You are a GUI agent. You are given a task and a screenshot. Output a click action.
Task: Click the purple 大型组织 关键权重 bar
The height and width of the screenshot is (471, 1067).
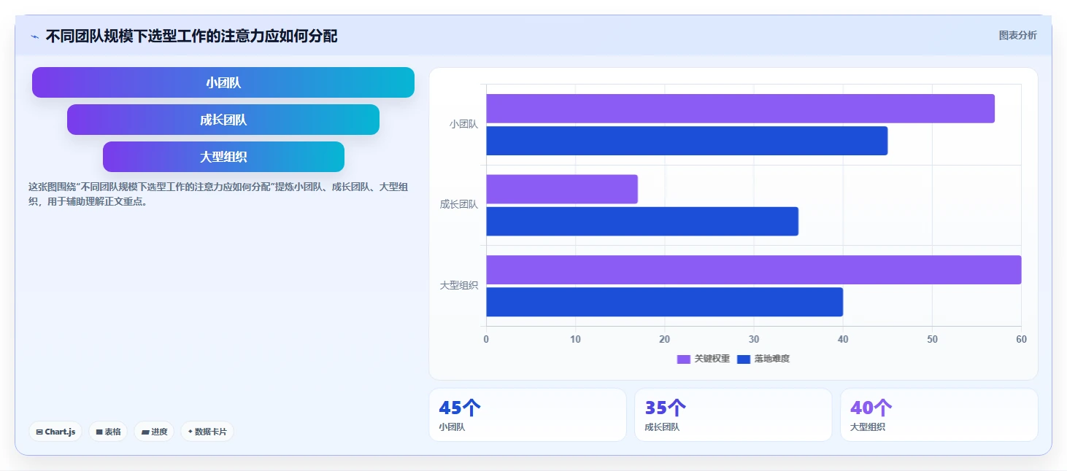click(754, 270)
